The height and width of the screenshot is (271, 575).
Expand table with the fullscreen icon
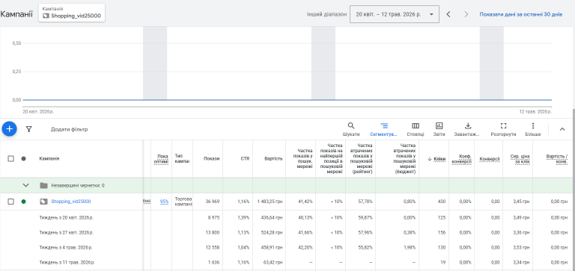click(503, 126)
